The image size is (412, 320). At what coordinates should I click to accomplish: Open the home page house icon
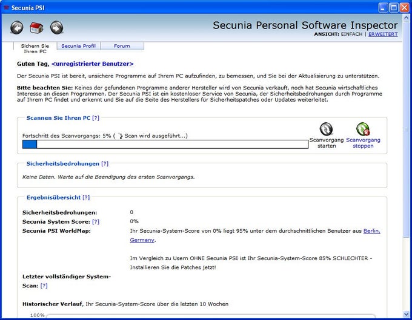[x=36, y=28]
